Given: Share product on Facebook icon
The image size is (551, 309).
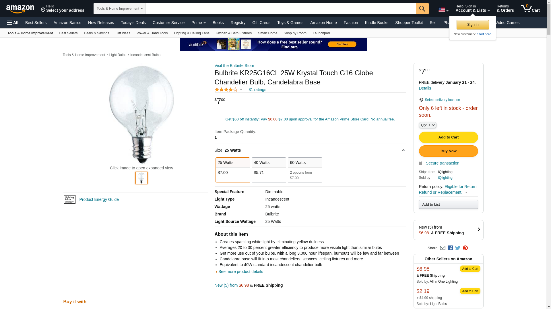Looking at the screenshot, I should click(450, 248).
